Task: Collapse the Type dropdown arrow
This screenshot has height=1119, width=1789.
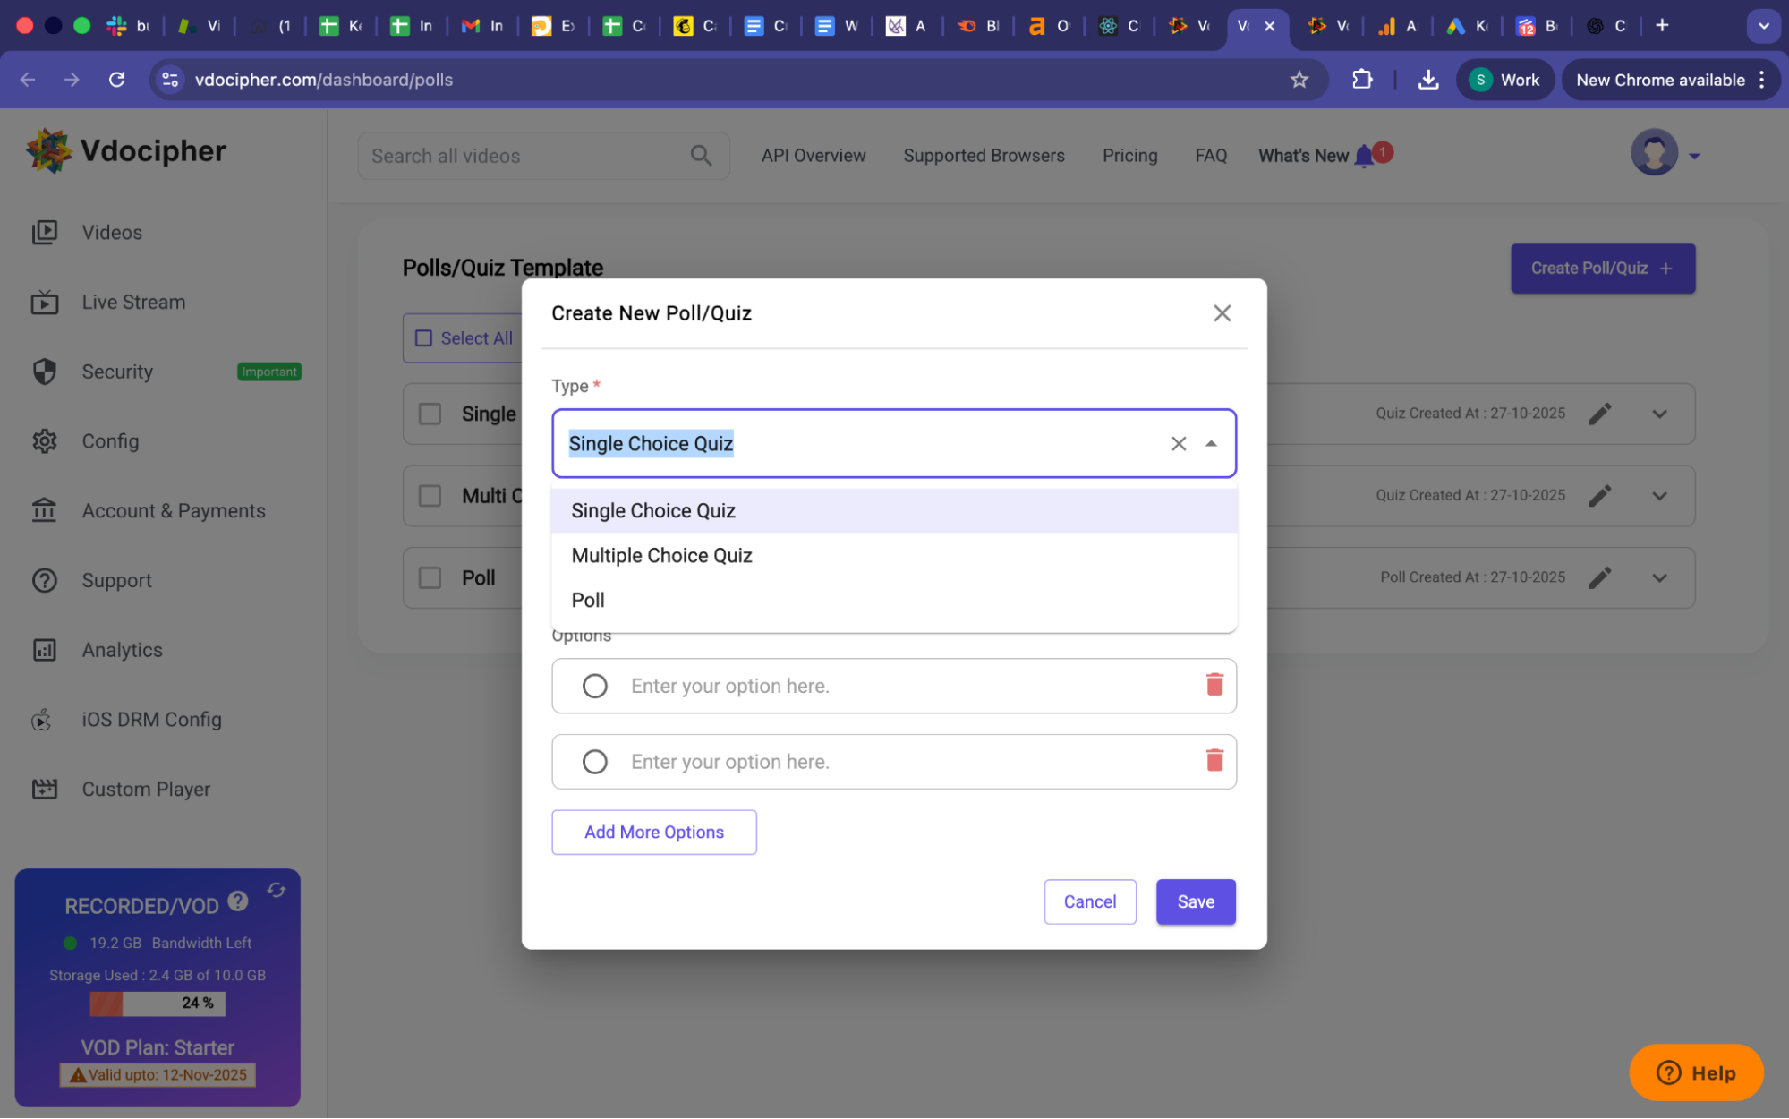Action: 1211,444
